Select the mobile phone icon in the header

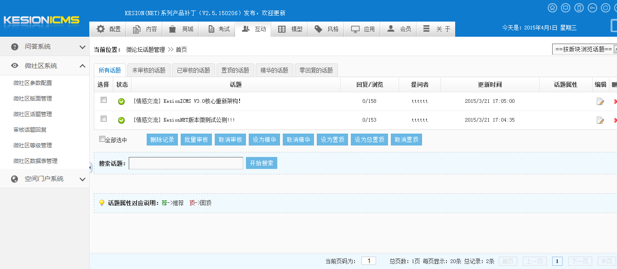pos(580,8)
